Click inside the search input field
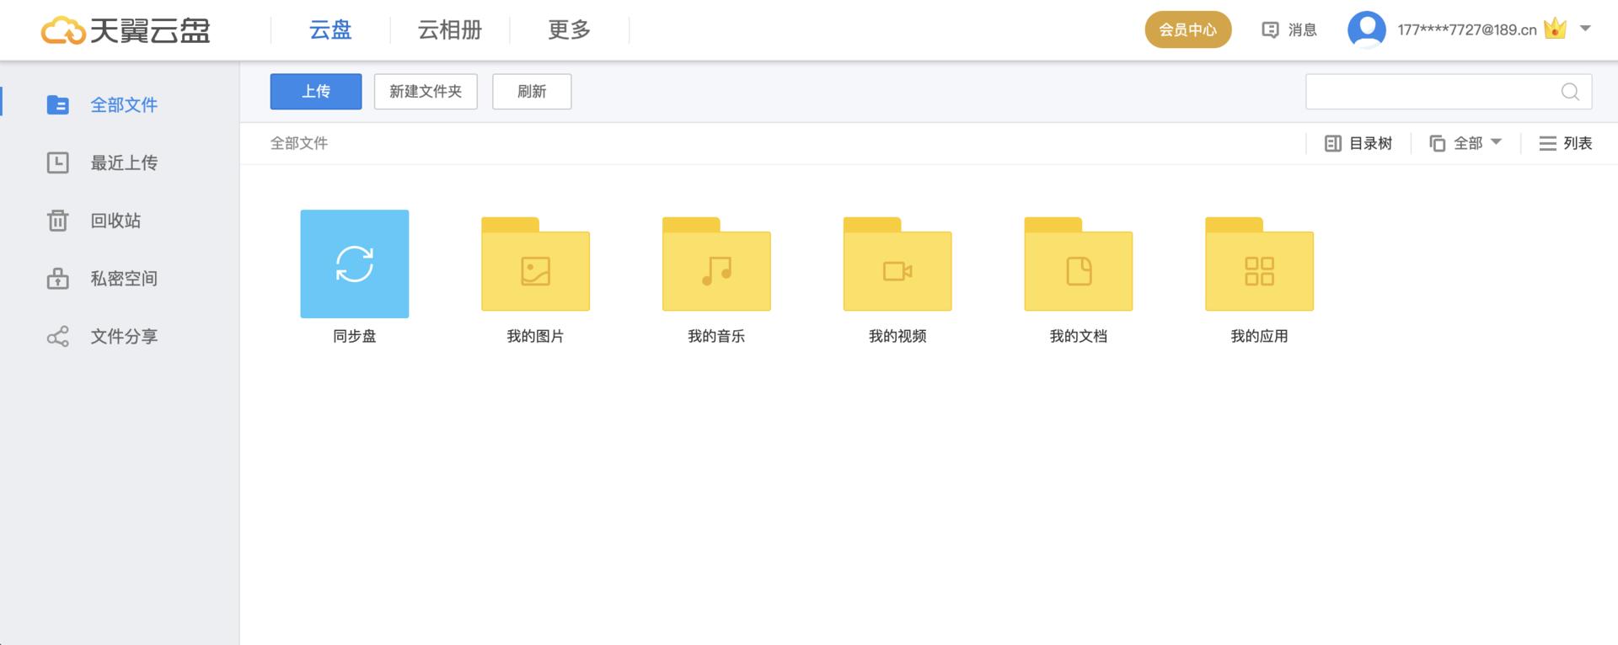 tap(1428, 92)
